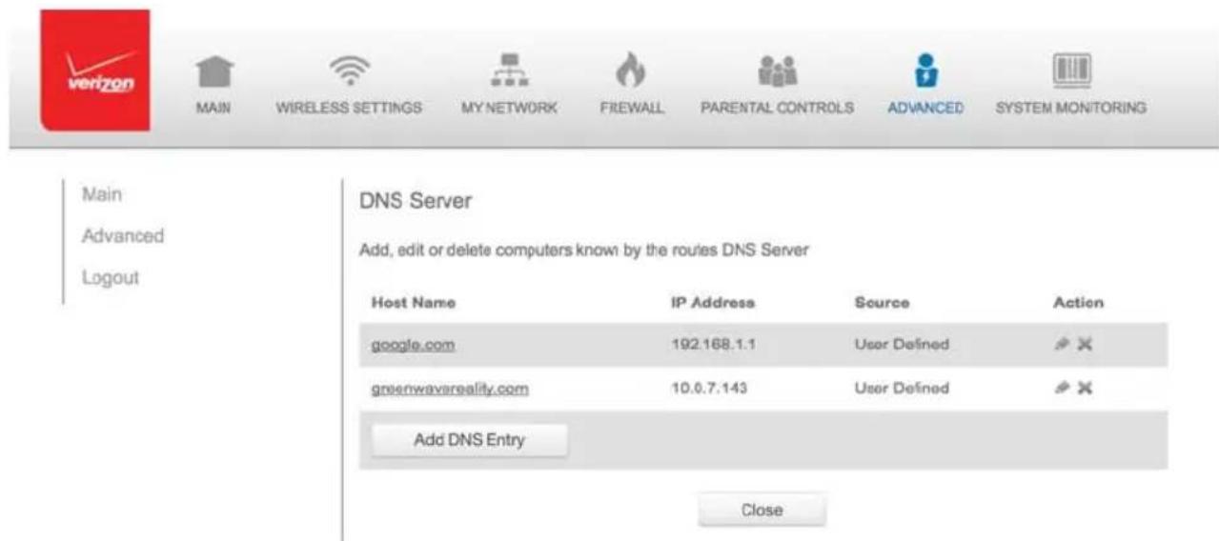
Task: Click the Close button
Action: [762, 510]
